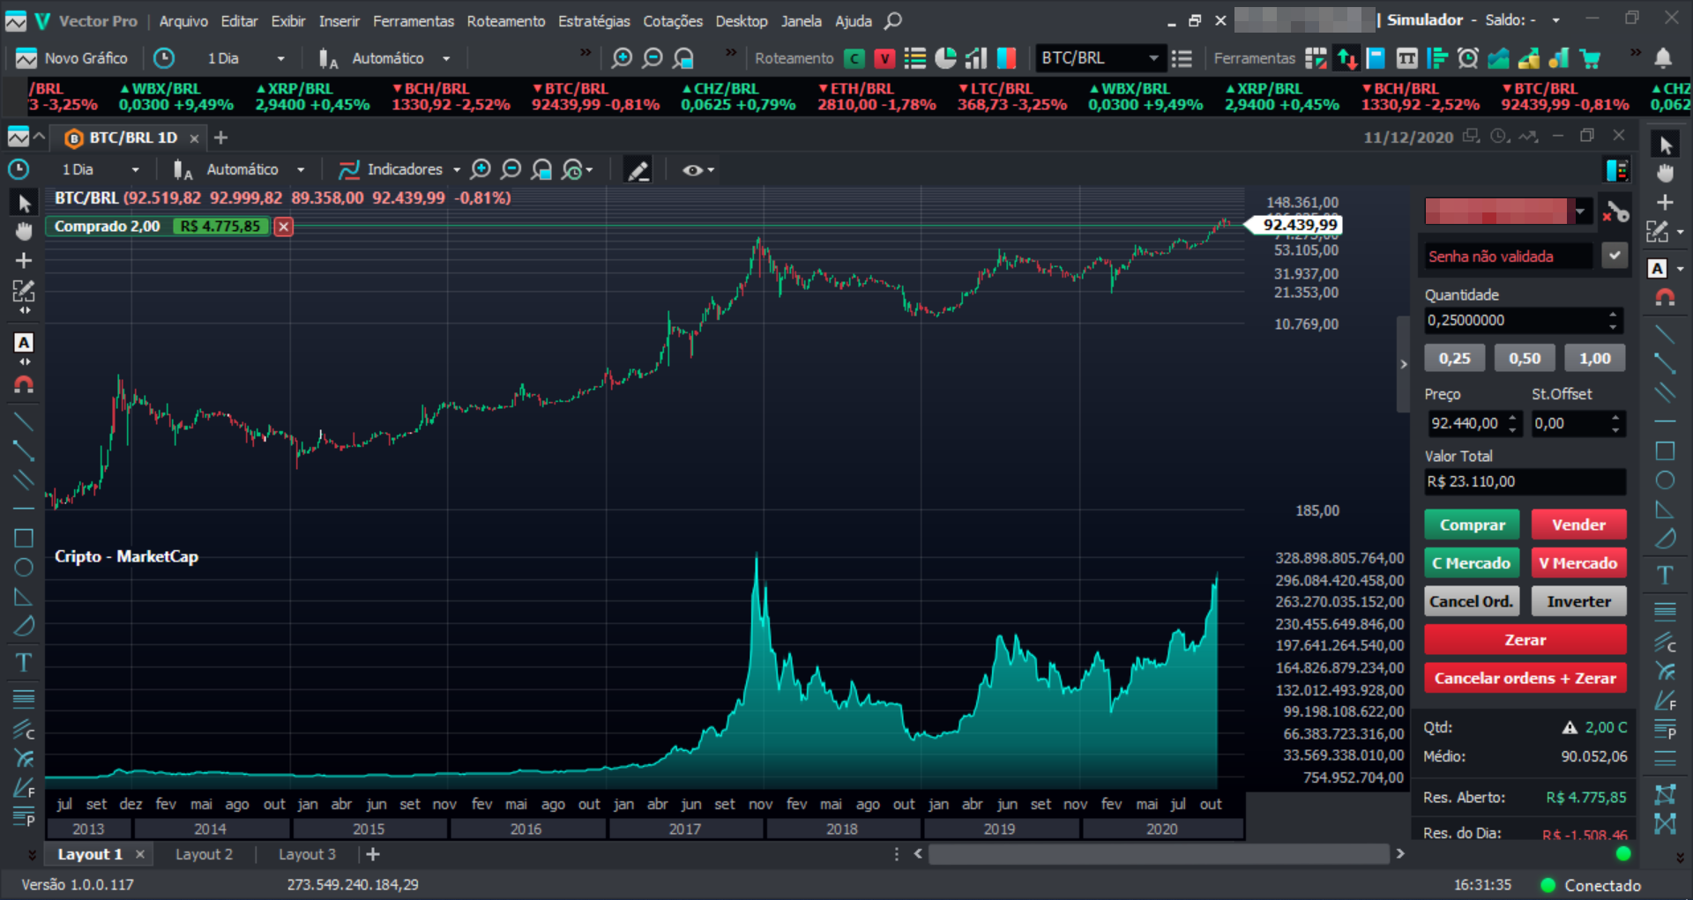Open chart 1 Dia timeframe dropdown
This screenshot has height=900, width=1693.
coord(135,169)
